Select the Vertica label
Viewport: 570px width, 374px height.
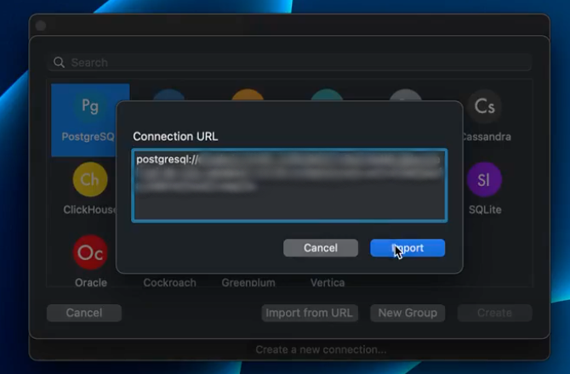tap(328, 282)
